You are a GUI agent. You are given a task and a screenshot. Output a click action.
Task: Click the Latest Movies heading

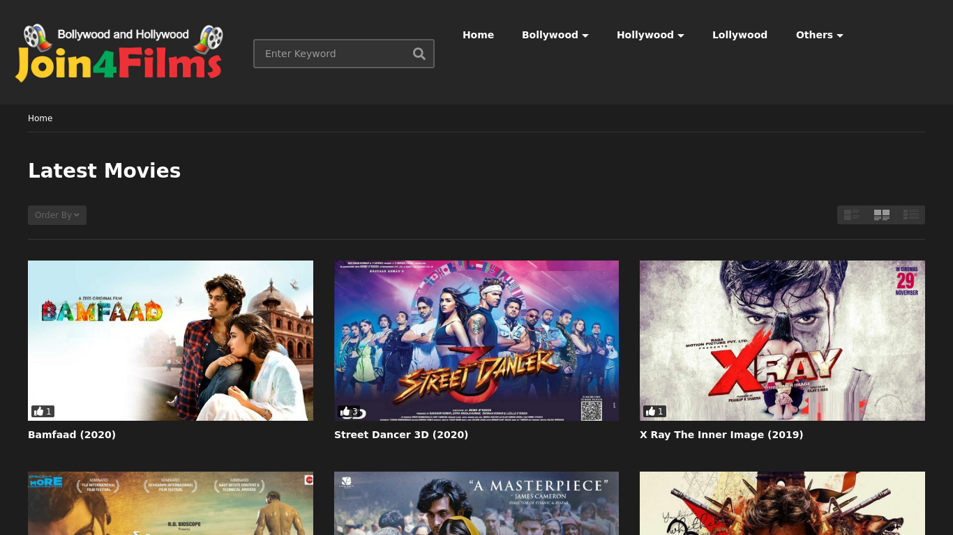(104, 171)
